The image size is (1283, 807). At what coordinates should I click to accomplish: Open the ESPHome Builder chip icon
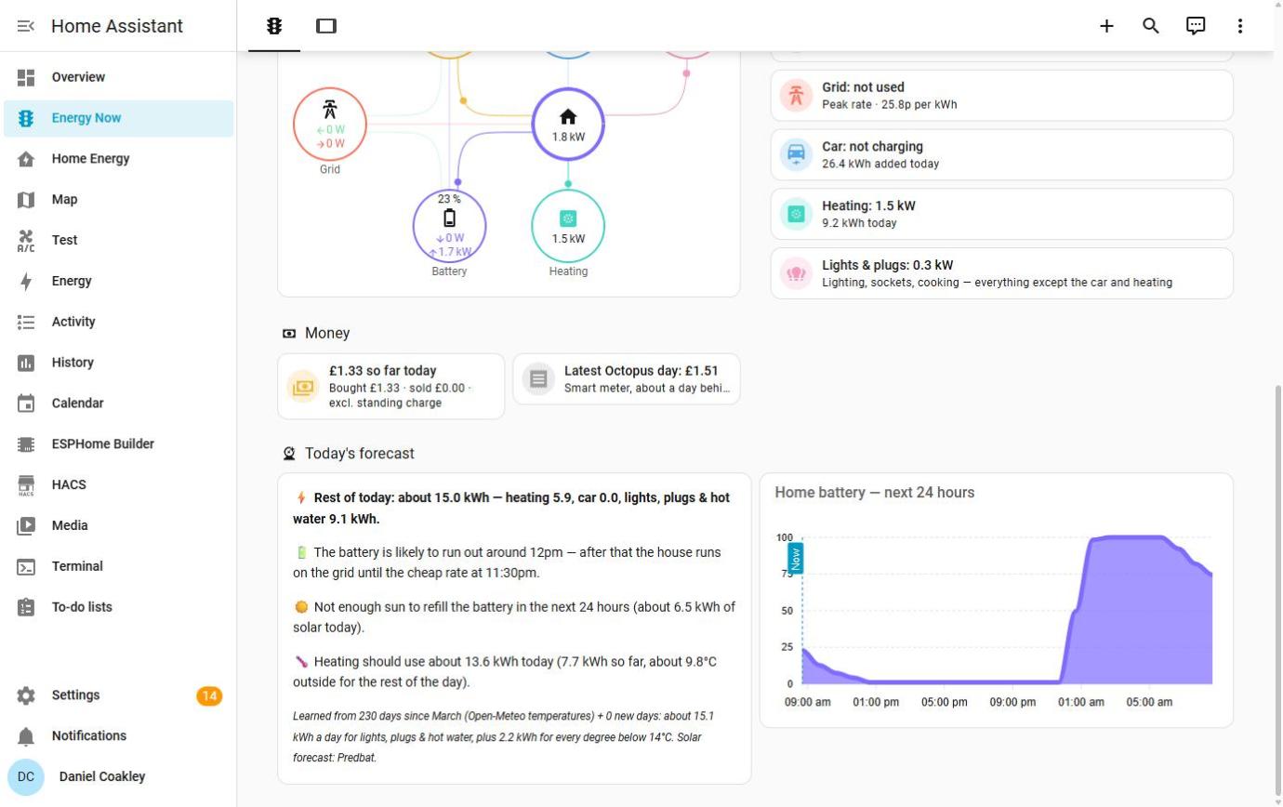tap(26, 444)
